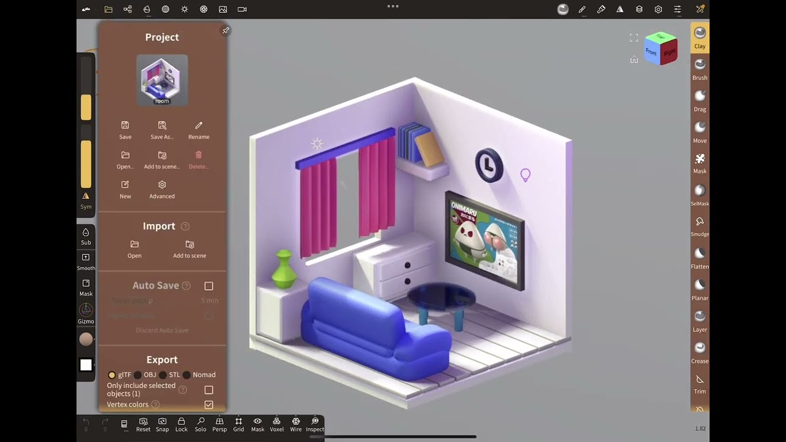Select the Brush tool
The width and height of the screenshot is (786, 442).
point(700,69)
